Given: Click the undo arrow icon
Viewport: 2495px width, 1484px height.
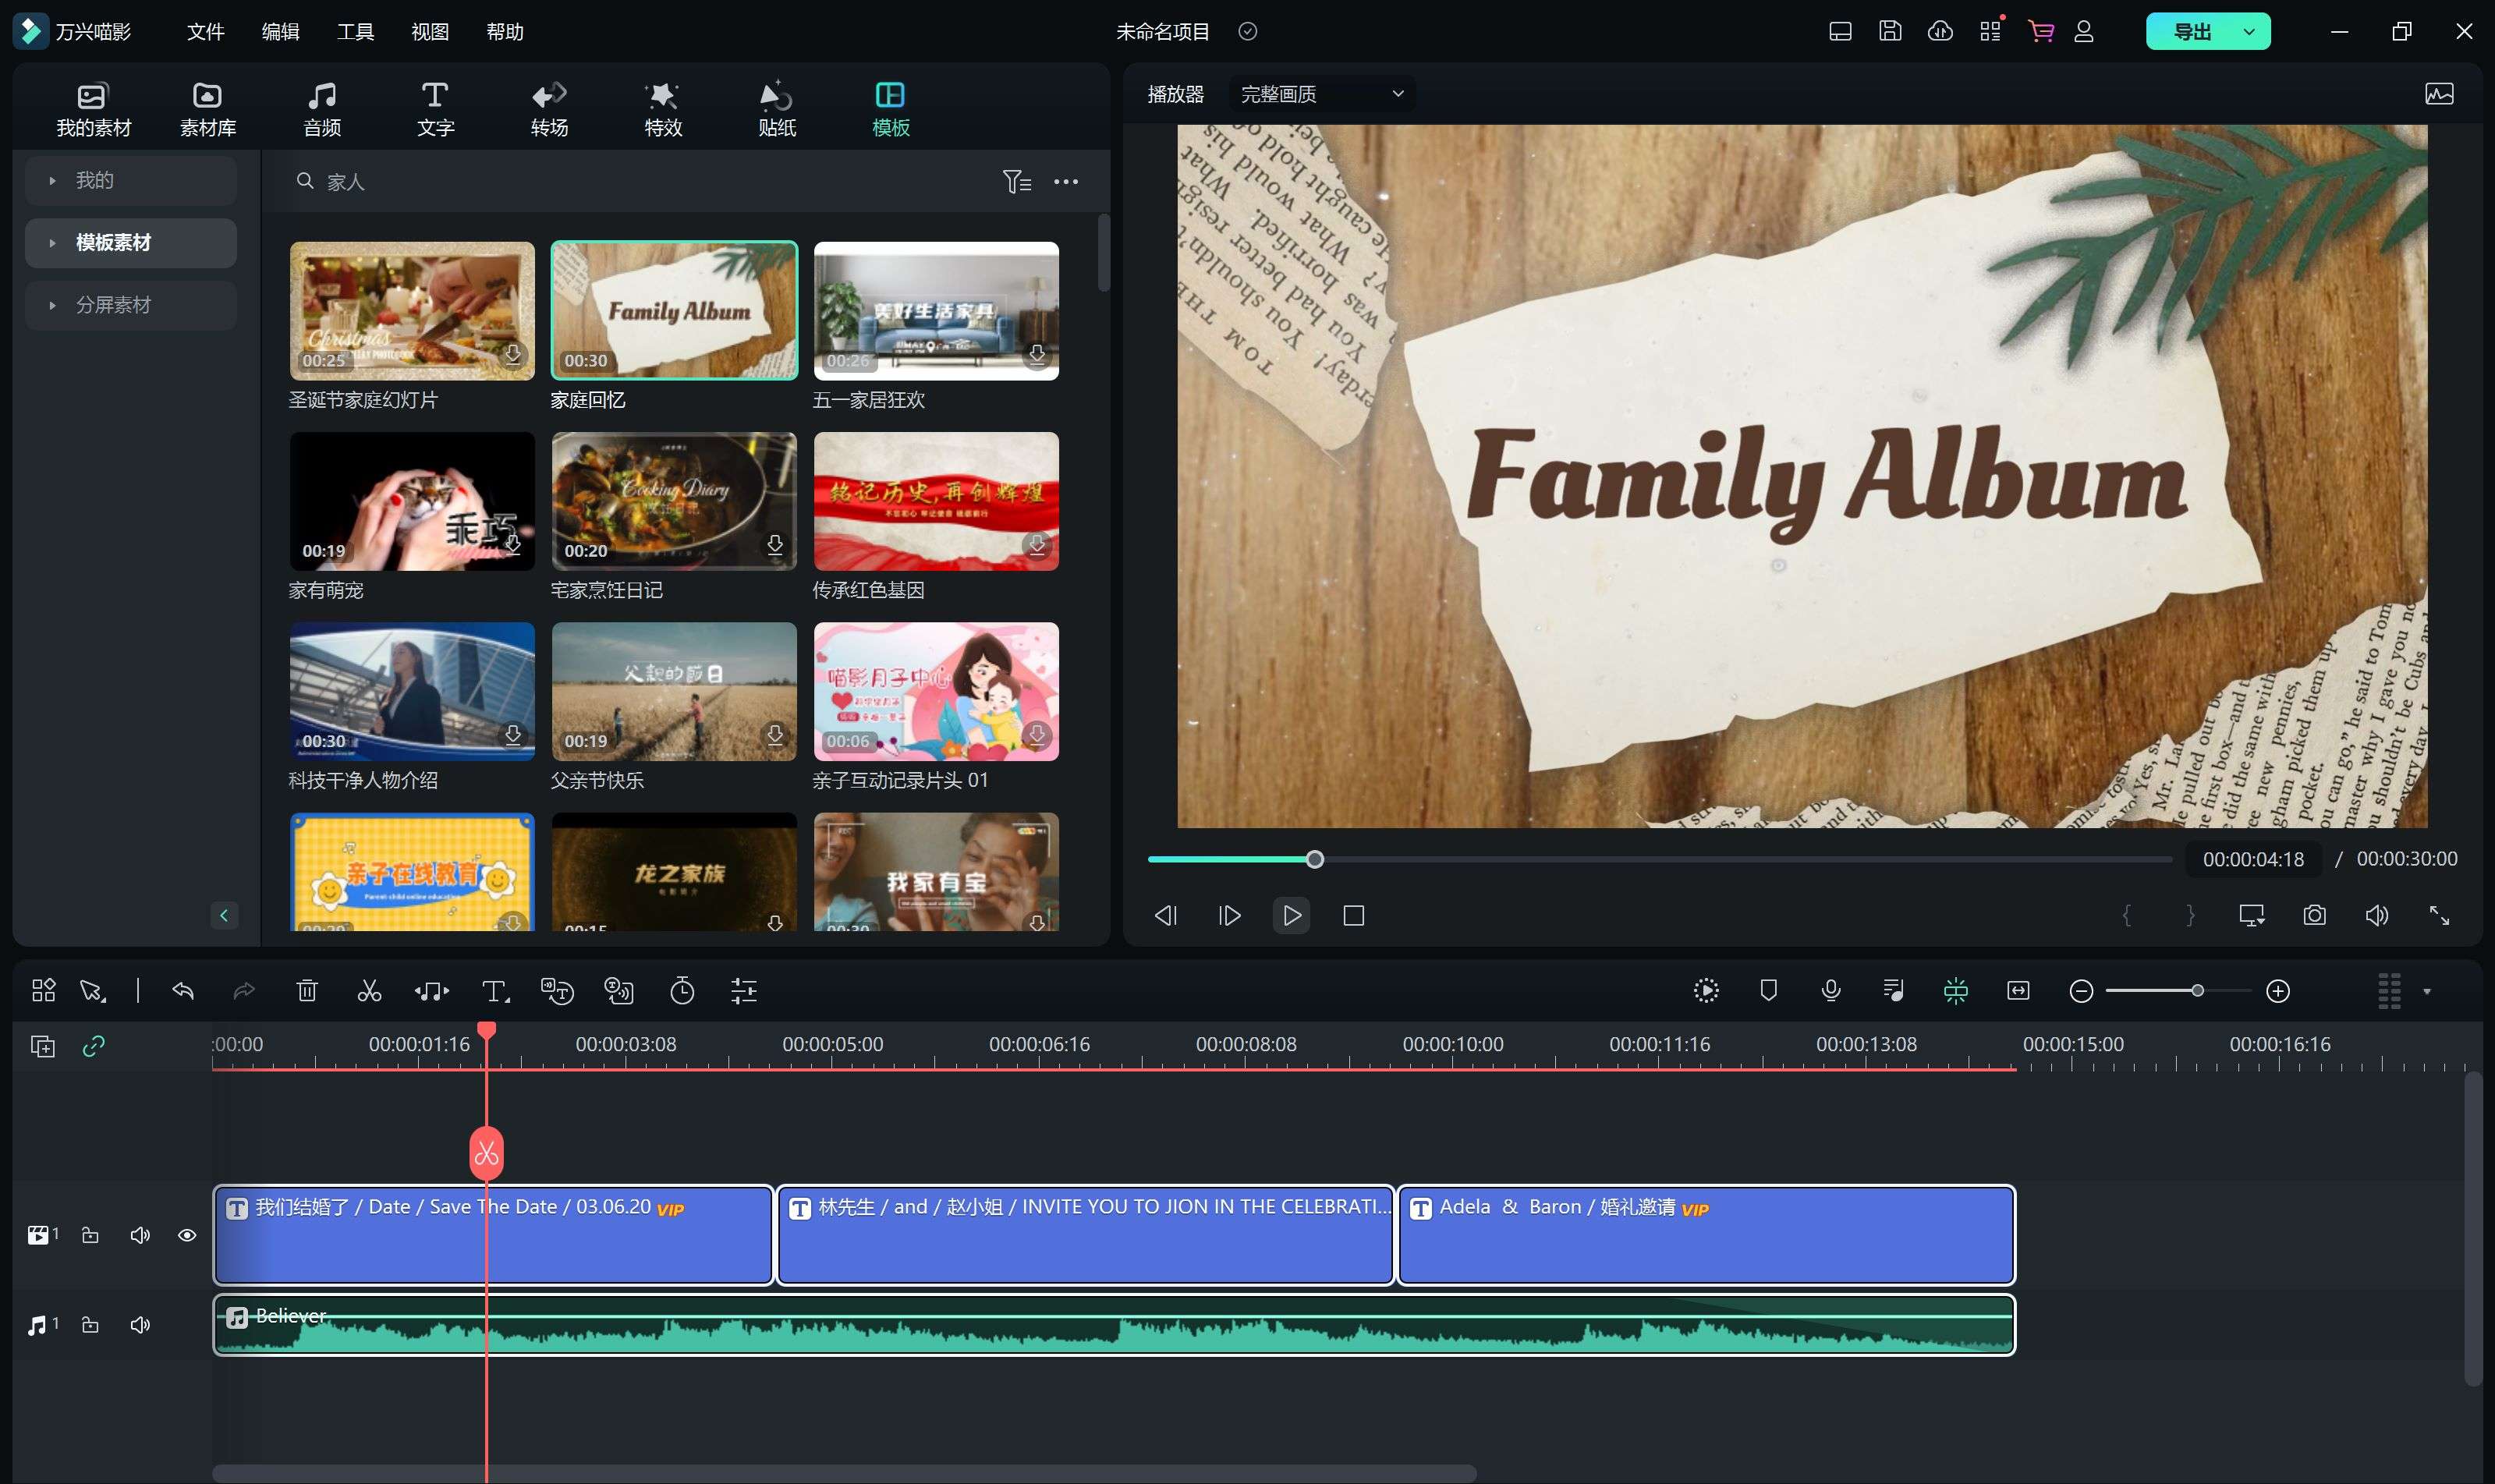Looking at the screenshot, I should pos(182,991).
